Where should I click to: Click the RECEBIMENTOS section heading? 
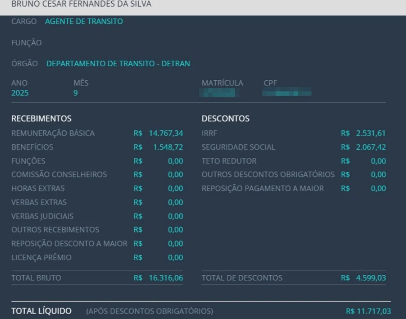[x=41, y=119]
